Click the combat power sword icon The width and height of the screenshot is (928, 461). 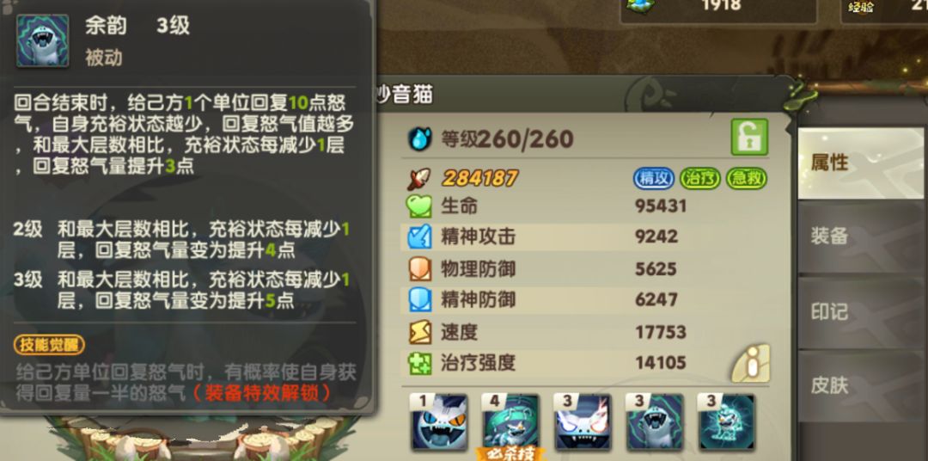(419, 178)
